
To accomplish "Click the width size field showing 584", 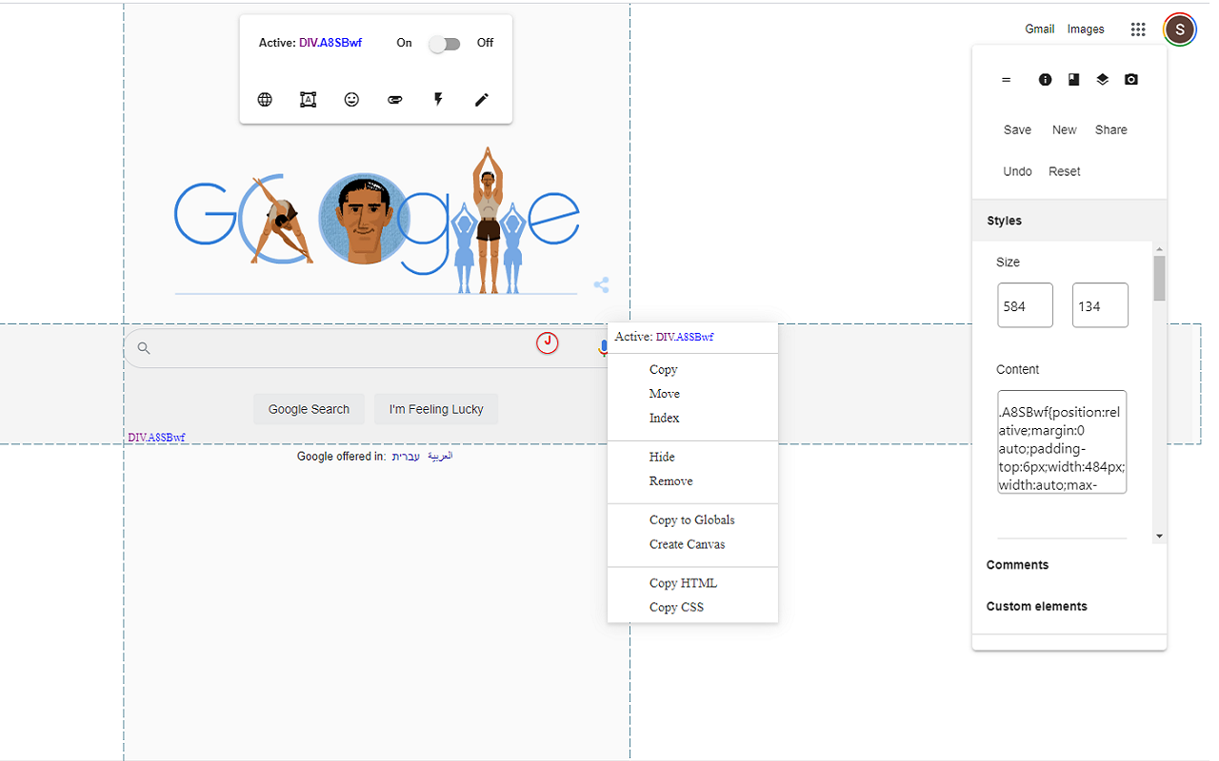I will [1025, 305].
